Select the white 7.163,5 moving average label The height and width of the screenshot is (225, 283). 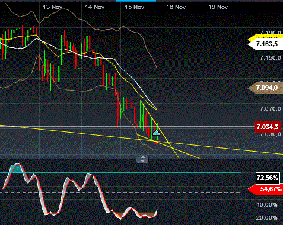coord(266,44)
